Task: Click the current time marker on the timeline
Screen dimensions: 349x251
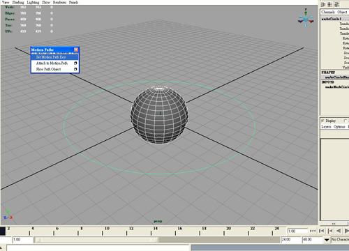Action: 3,231
